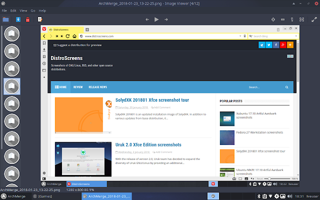Click the edit image icon with pencil

(40, 19)
